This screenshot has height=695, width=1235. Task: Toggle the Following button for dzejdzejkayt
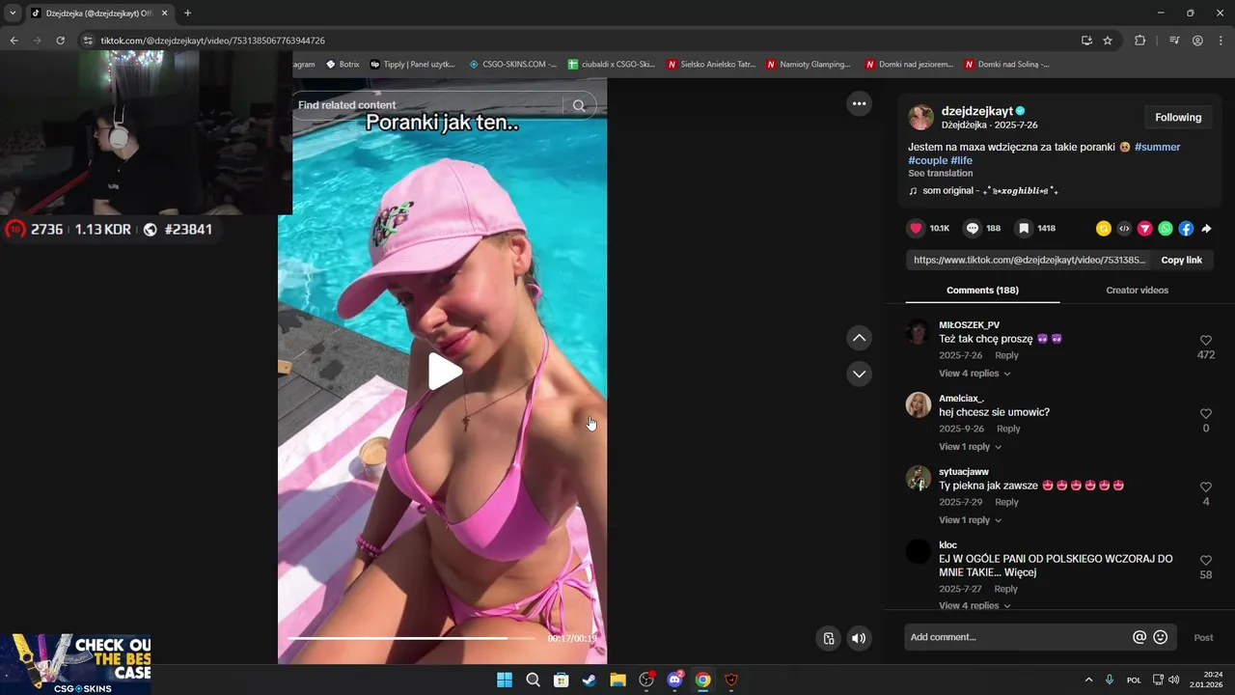coord(1178,118)
